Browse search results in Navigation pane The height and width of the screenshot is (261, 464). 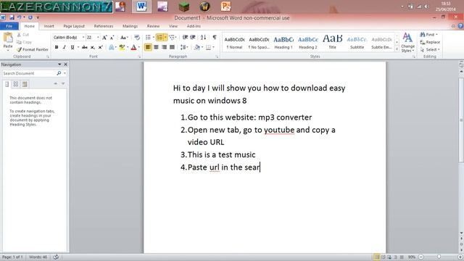click(x=25, y=84)
